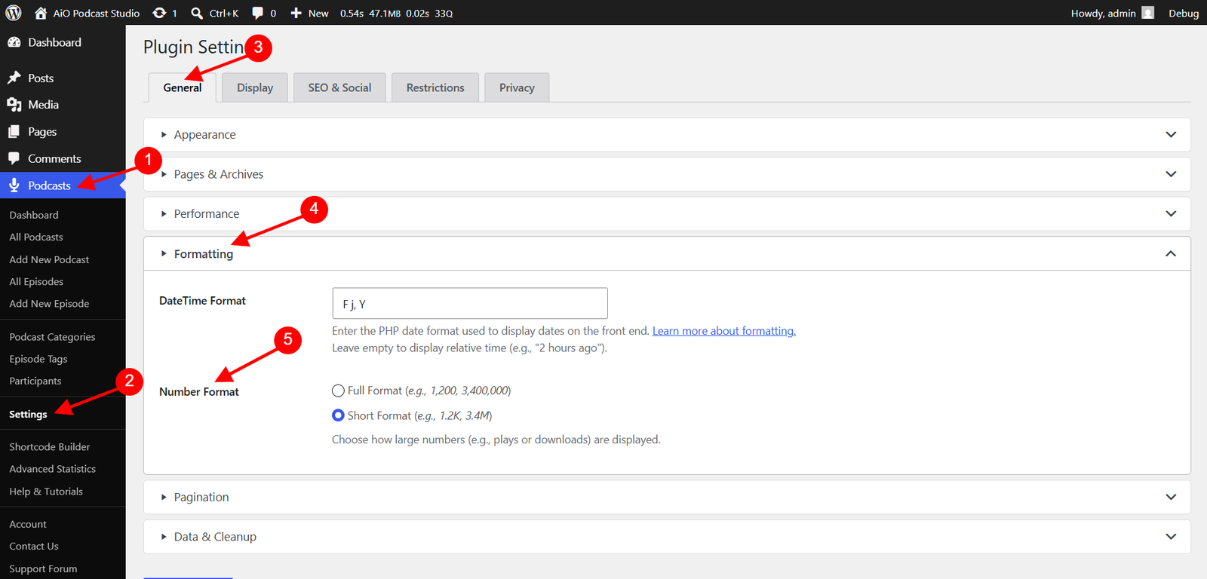1207x579 pixels.
Task: Click the comments bubble icon in the top bar
Action: tap(258, 13)
